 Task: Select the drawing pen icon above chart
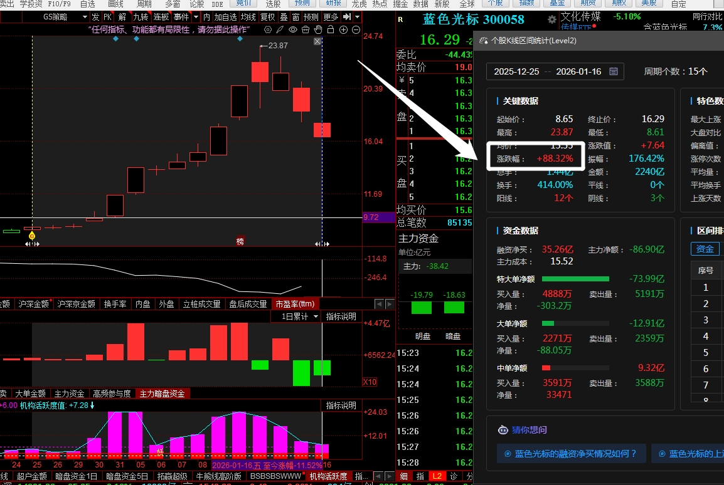[280, 29]
